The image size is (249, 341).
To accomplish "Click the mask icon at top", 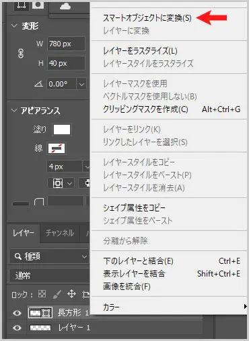I will click(38, 5).
